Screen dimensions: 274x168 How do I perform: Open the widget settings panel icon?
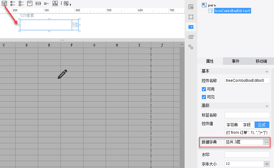click(191, 27)
